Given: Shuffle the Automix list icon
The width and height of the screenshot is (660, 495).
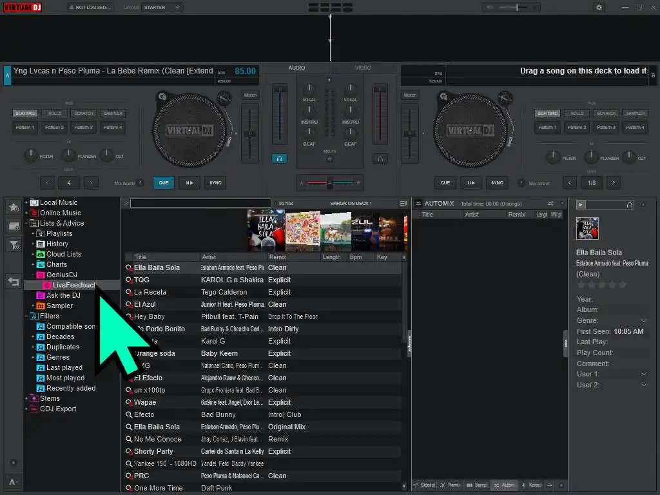Looking at the screenshot, I should pos(550,203).
